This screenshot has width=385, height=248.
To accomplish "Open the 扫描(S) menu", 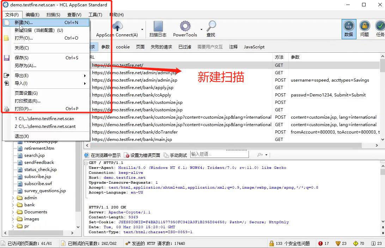I will pos(53,15).
